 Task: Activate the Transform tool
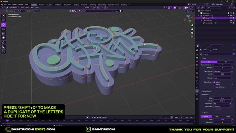coord(3,38)
